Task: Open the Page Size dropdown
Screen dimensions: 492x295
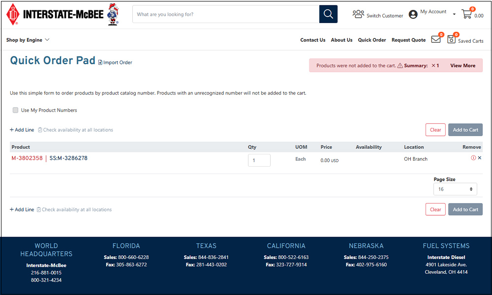Action: click(455, 189)
